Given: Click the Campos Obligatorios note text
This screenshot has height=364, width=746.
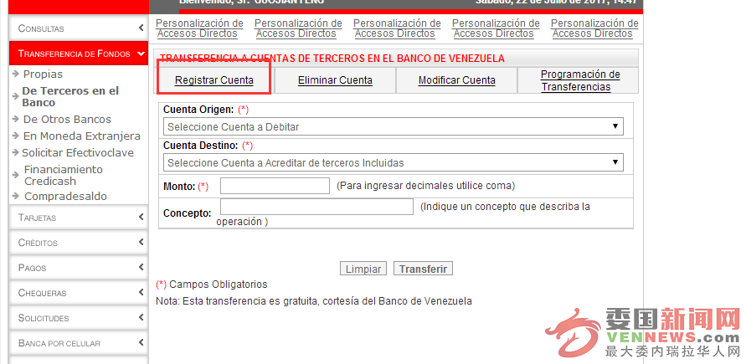Looking at the screenshot, I should [x=212, y=285].
